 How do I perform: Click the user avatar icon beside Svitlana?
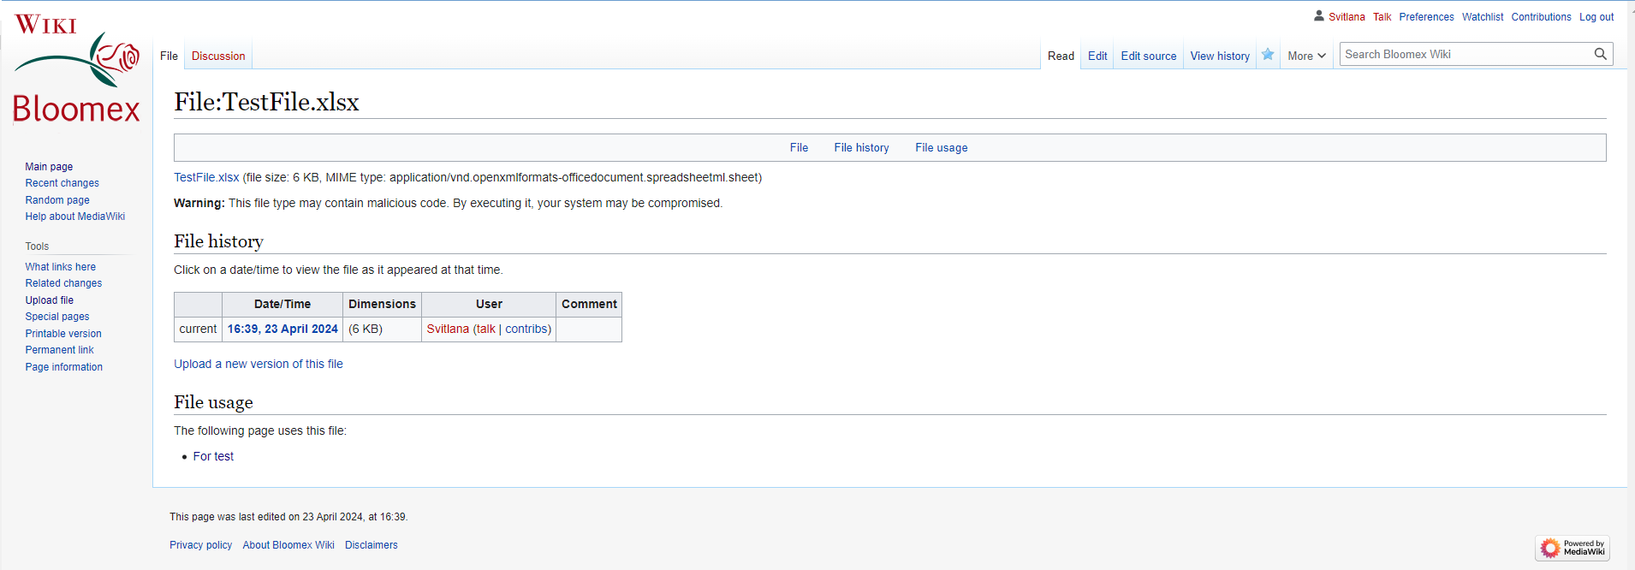pyautogui.click(x=1319, y=15)
